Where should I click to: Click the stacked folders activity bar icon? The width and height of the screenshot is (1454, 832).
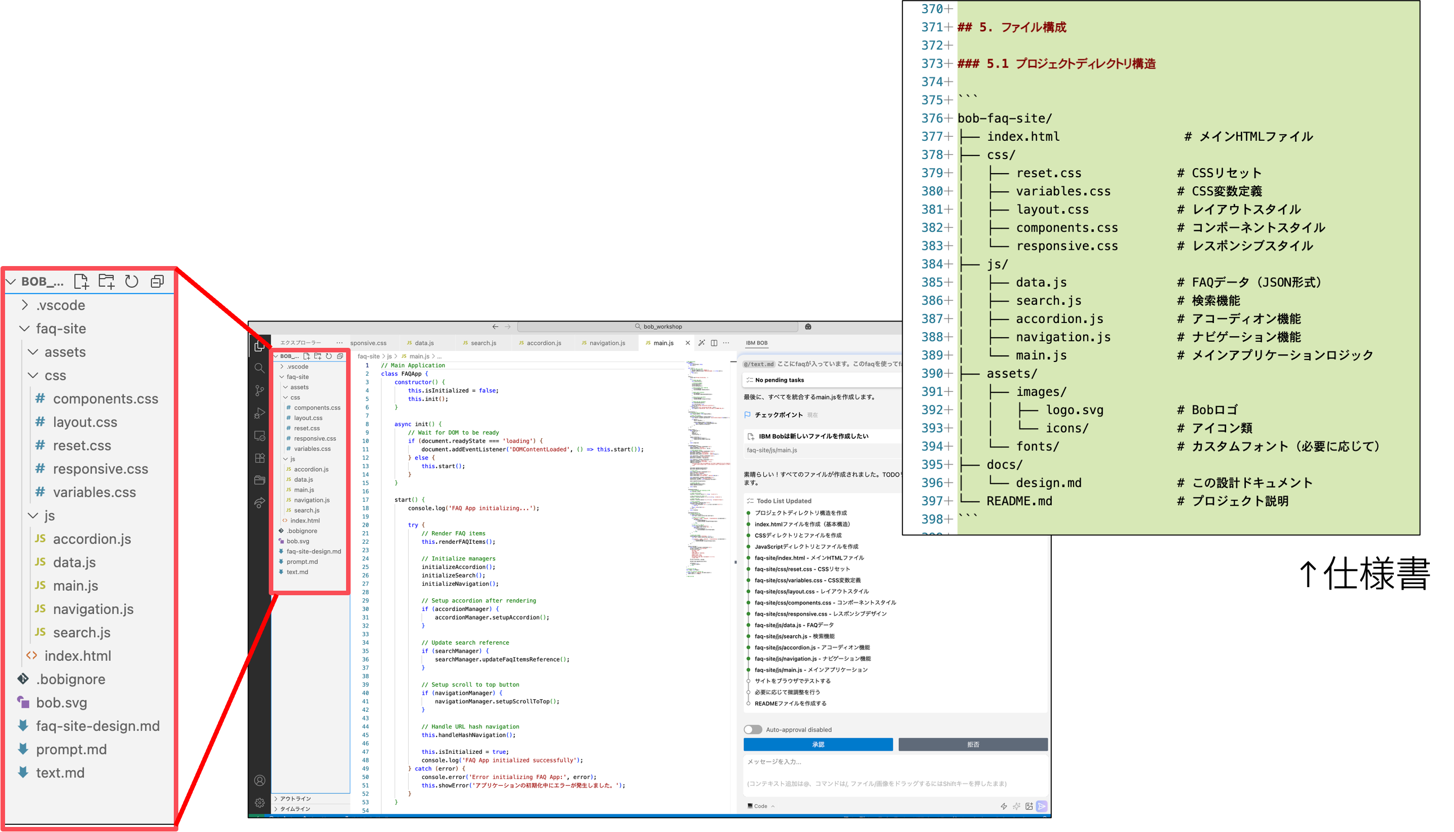pos(260,480)
